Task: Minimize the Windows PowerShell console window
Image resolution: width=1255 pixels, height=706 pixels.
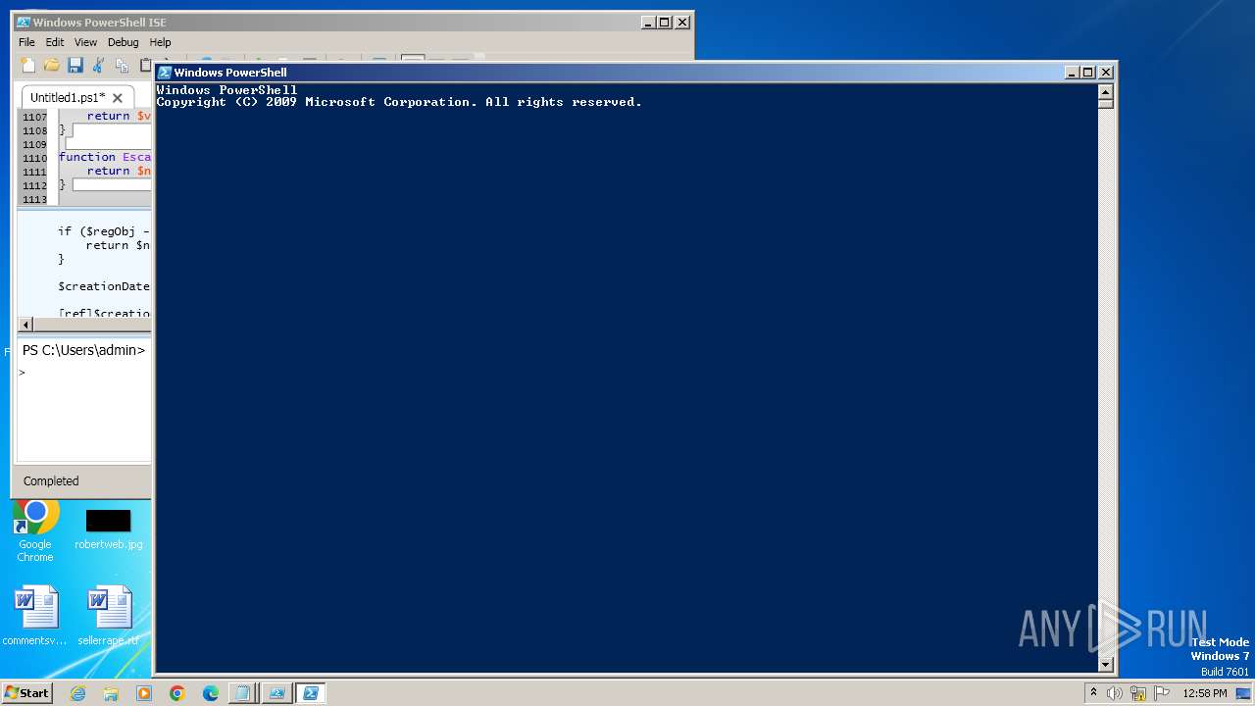Action: coord(1073,73)
